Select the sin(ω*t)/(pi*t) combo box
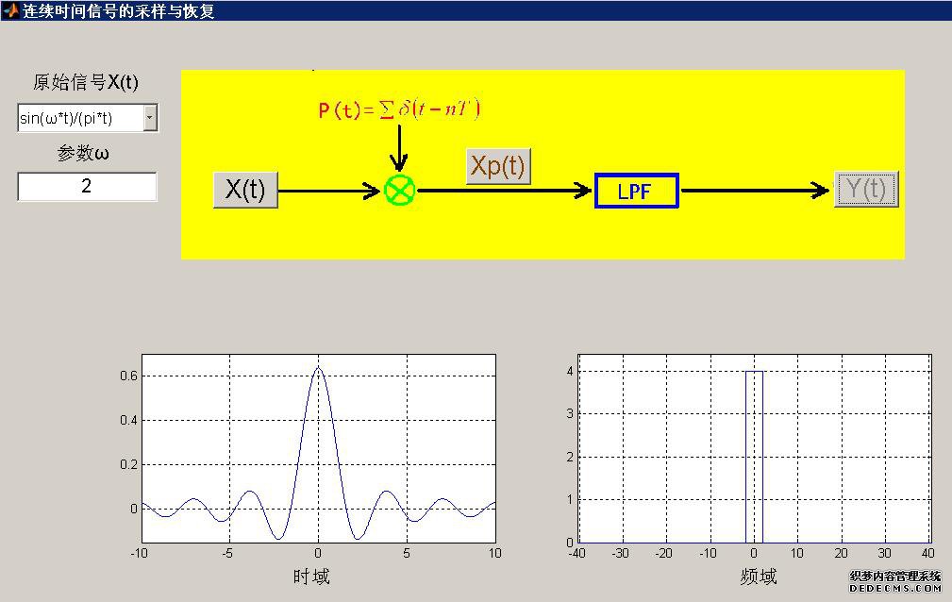 coord(88,118)
